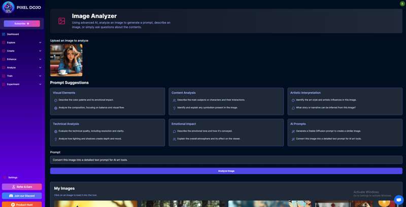Click the user avatar in top-right corner

402,4
